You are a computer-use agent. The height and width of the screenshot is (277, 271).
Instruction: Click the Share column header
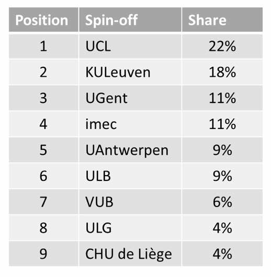222,20
